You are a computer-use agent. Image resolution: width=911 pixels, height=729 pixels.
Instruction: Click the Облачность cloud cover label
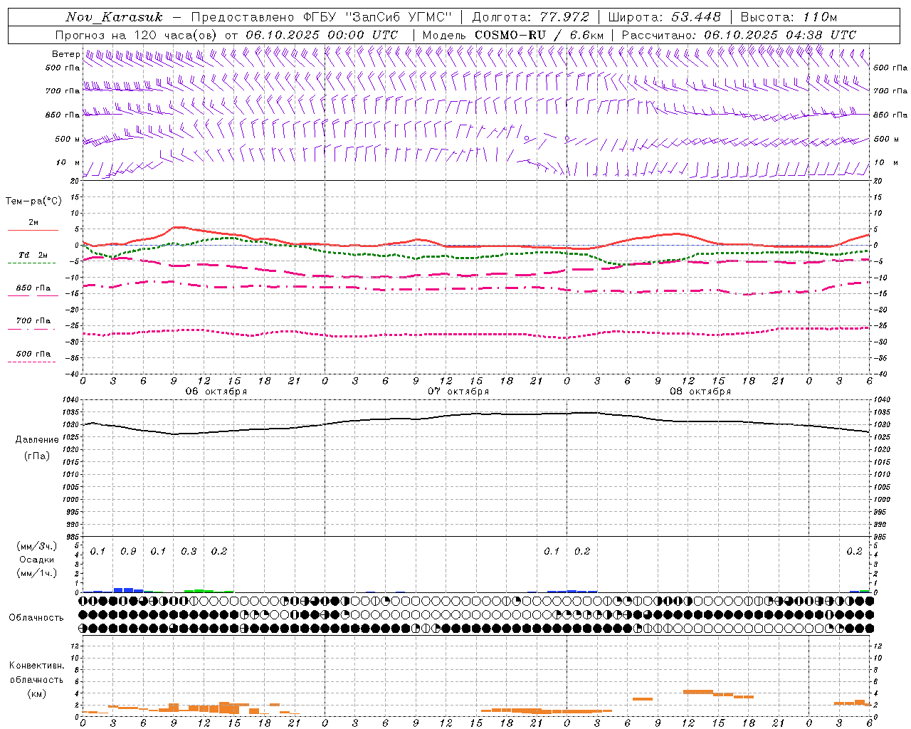[36, 617]
